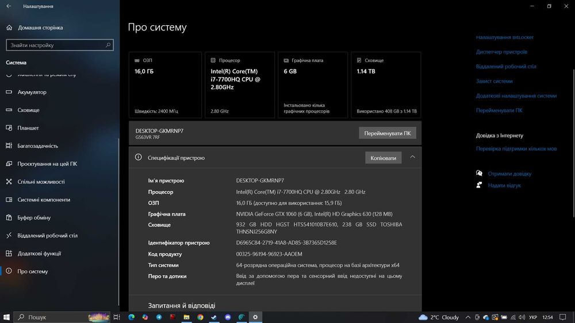Open Copilot from taskbar
The height and width of the screenshot is (323, 575).
[x=145, y=317]
